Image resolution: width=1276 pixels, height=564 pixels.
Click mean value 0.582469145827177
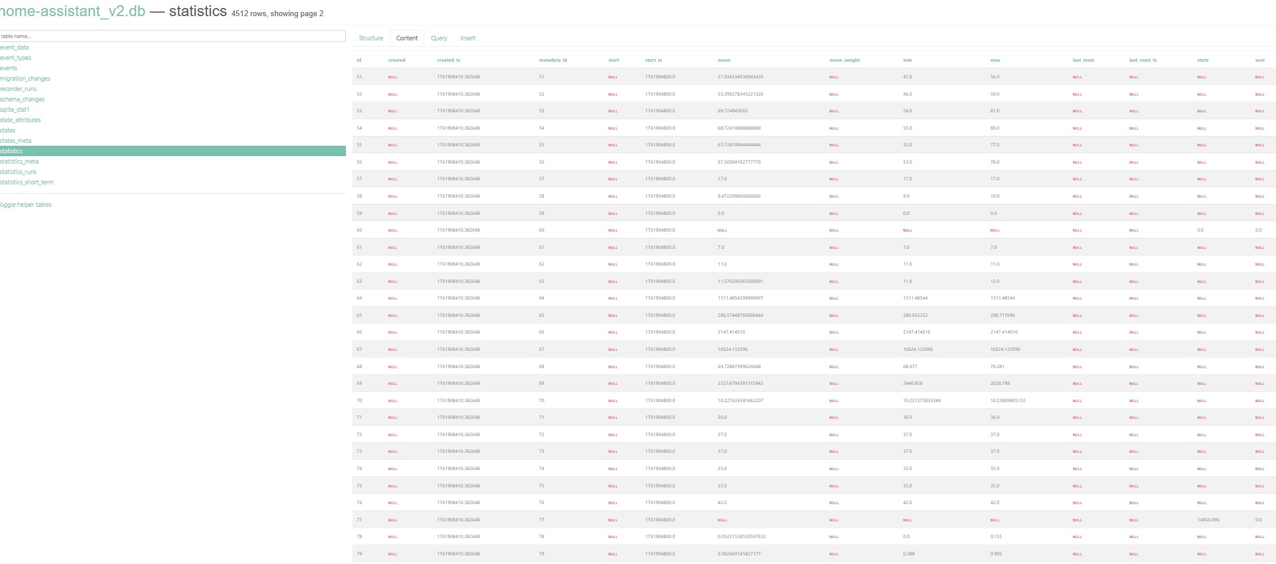pyautogui.click(x=739, y=554)
